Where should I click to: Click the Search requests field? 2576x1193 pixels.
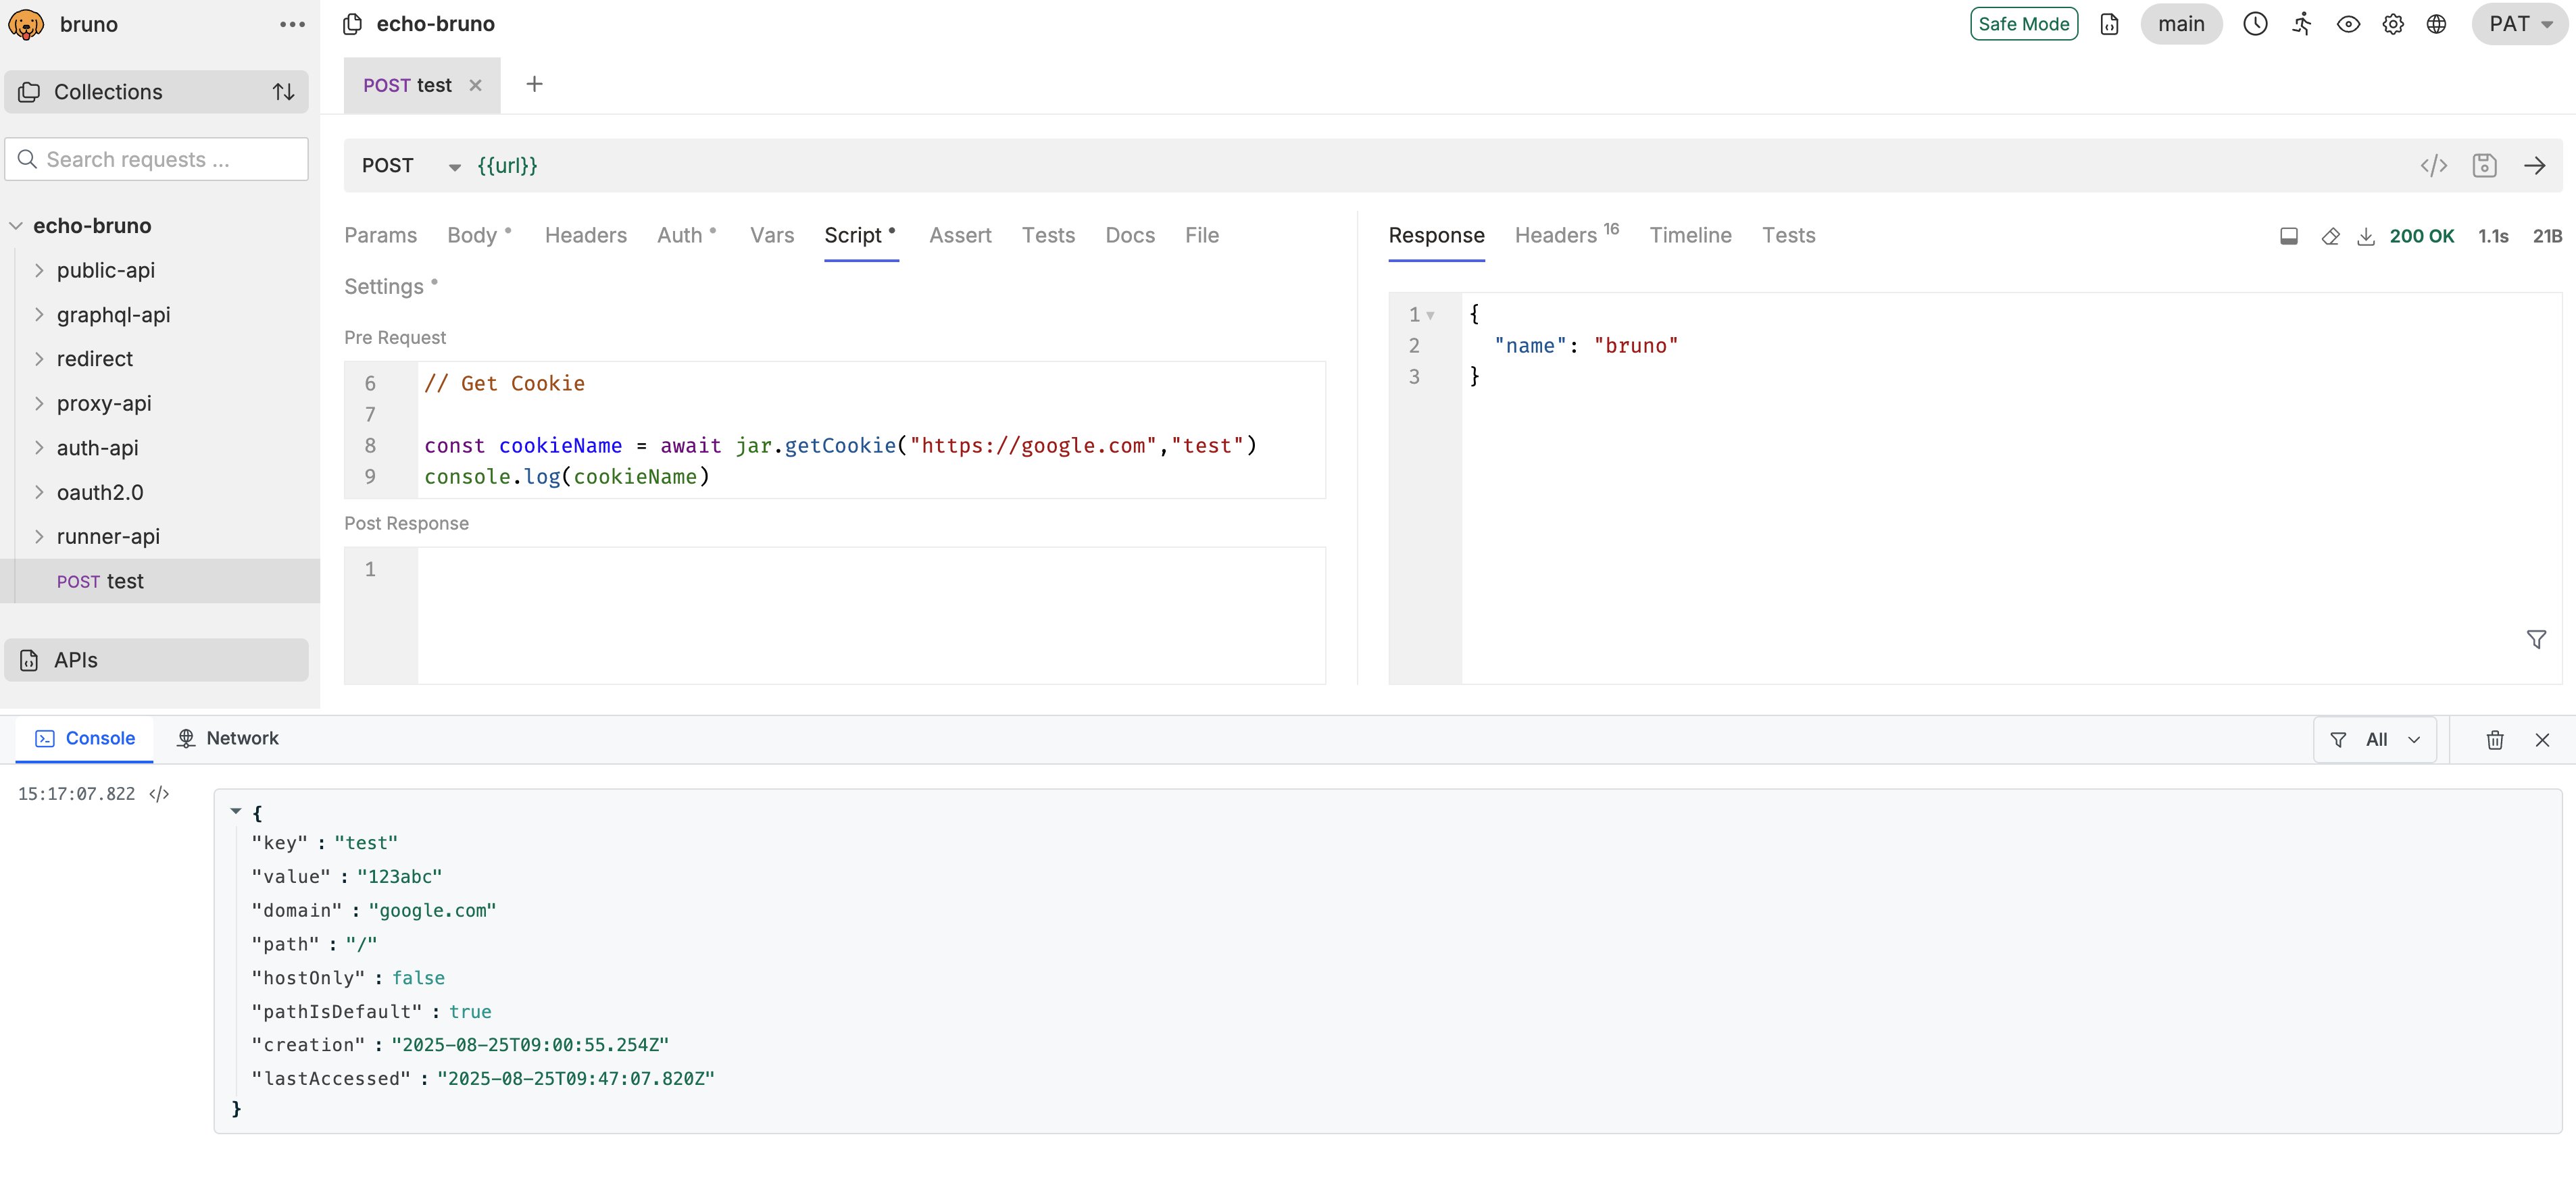click(156, 159)
